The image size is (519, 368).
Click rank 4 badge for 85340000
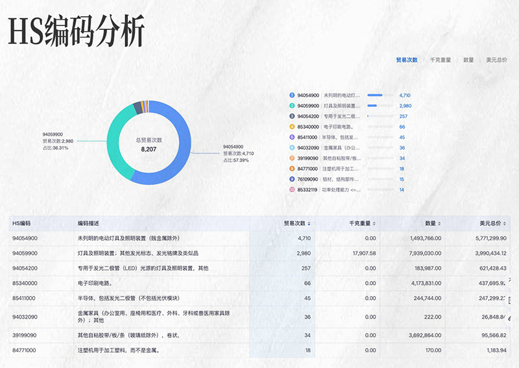click(x=292, y=127)
